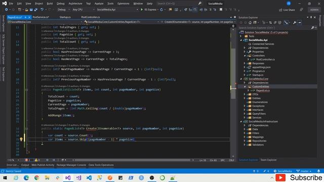Click the Live Share button label

click(289, 10)
